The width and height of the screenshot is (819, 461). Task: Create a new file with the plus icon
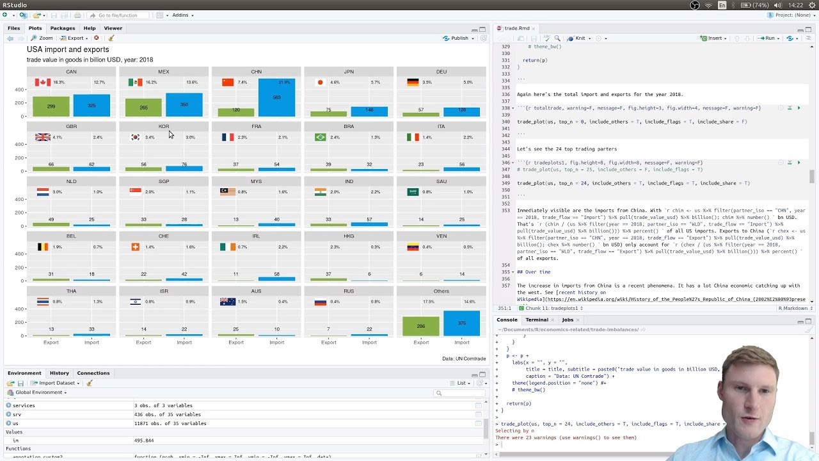pos(5,15)
